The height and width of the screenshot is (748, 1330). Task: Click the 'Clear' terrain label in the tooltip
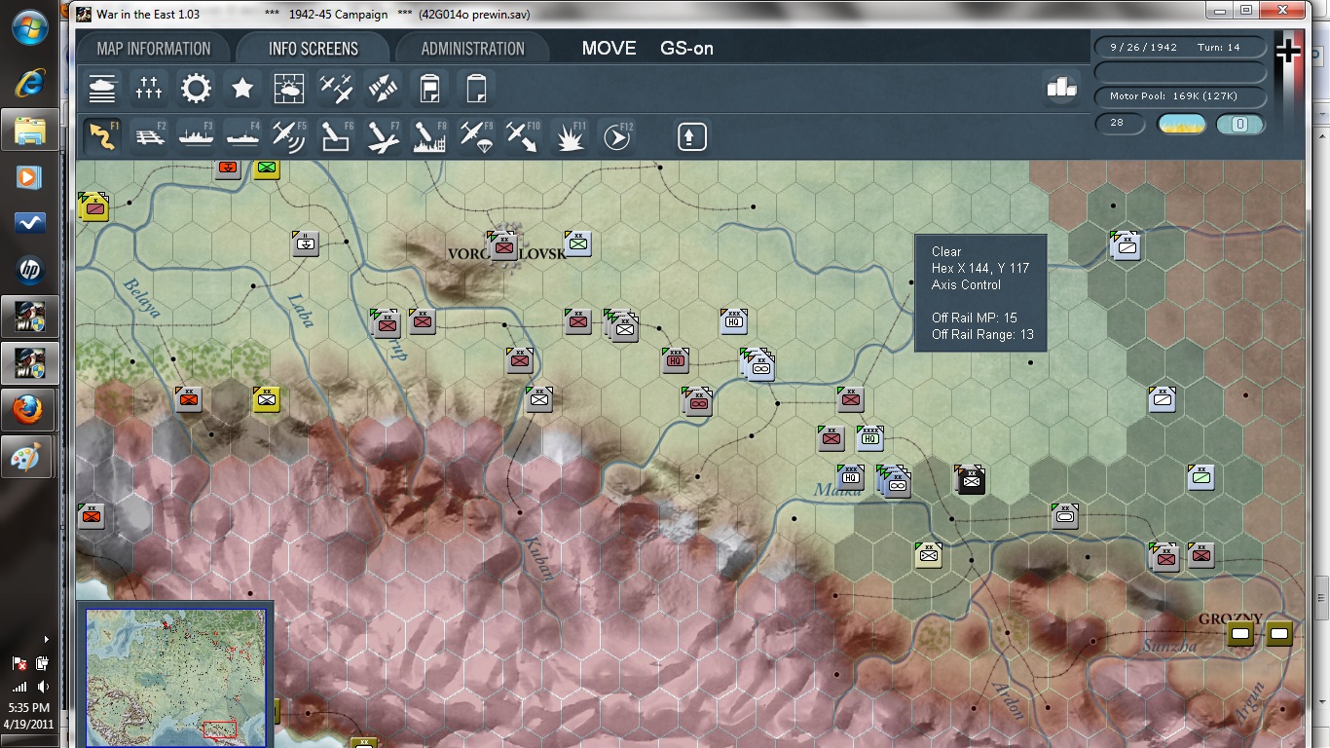tap(946, 251)
